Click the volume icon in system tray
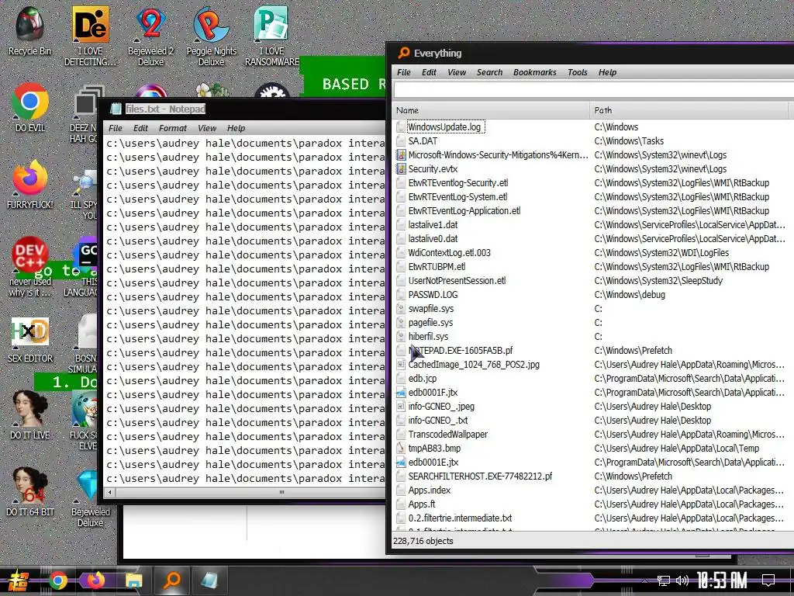Image resolution: width=794 pixels, height=596 pixels. (682, 580)
